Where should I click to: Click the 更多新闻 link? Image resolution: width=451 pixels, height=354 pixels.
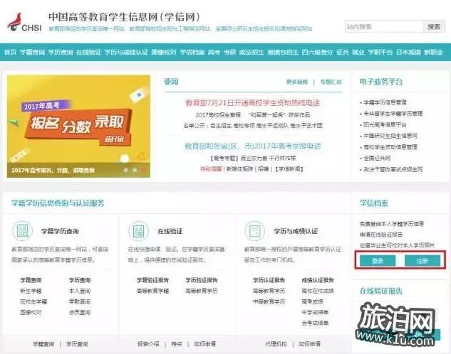(297, 82)
